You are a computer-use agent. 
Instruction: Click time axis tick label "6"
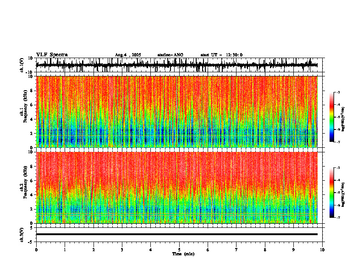(208, 250)
